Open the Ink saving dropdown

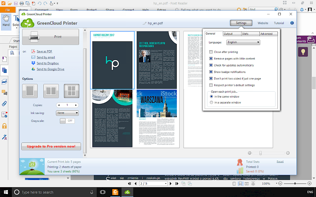click(x=67, y=113)
